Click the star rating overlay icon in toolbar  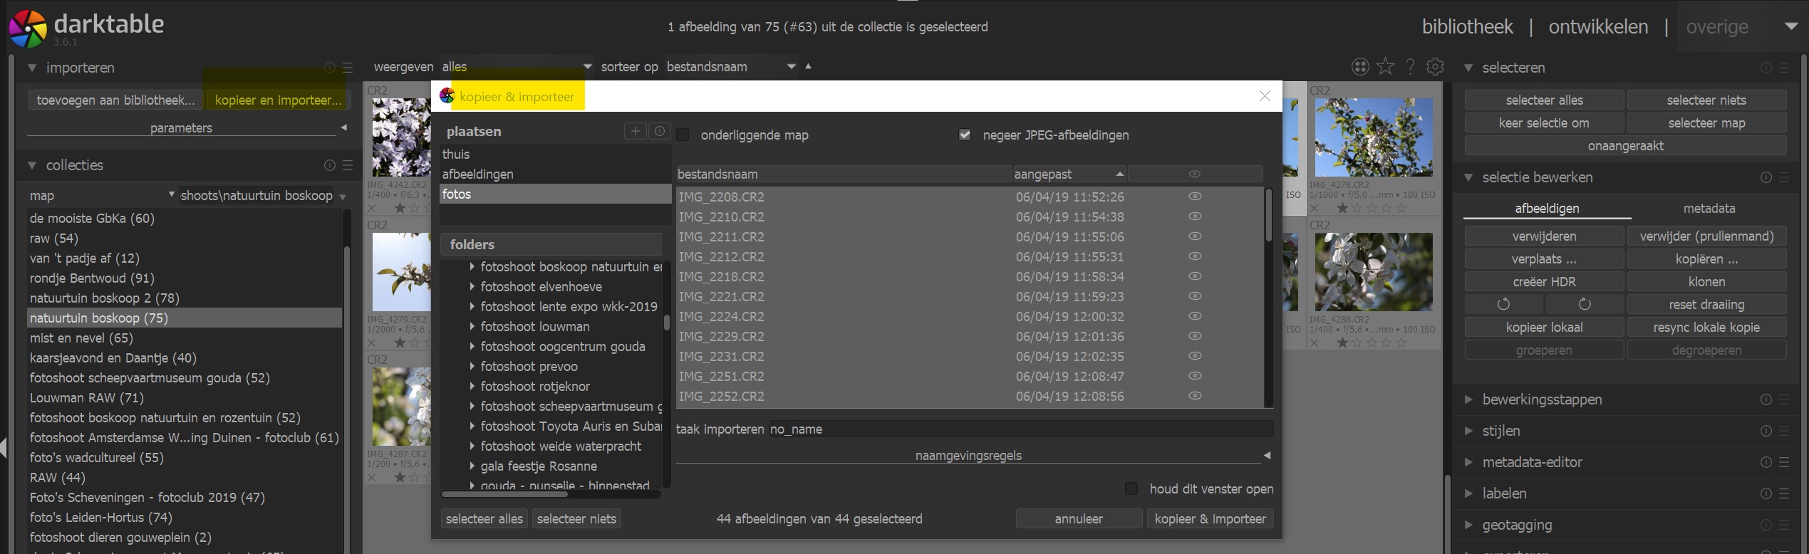[x=1385, y=66]
